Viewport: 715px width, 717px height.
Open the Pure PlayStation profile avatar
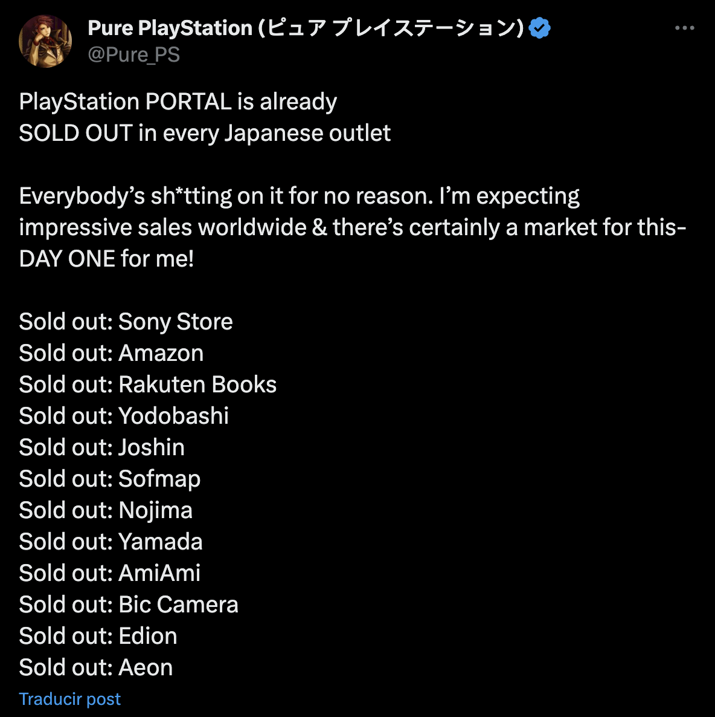click(45, 41)
